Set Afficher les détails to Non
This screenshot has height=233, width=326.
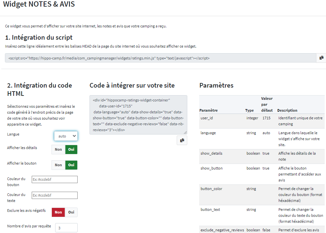click(58, 149)
